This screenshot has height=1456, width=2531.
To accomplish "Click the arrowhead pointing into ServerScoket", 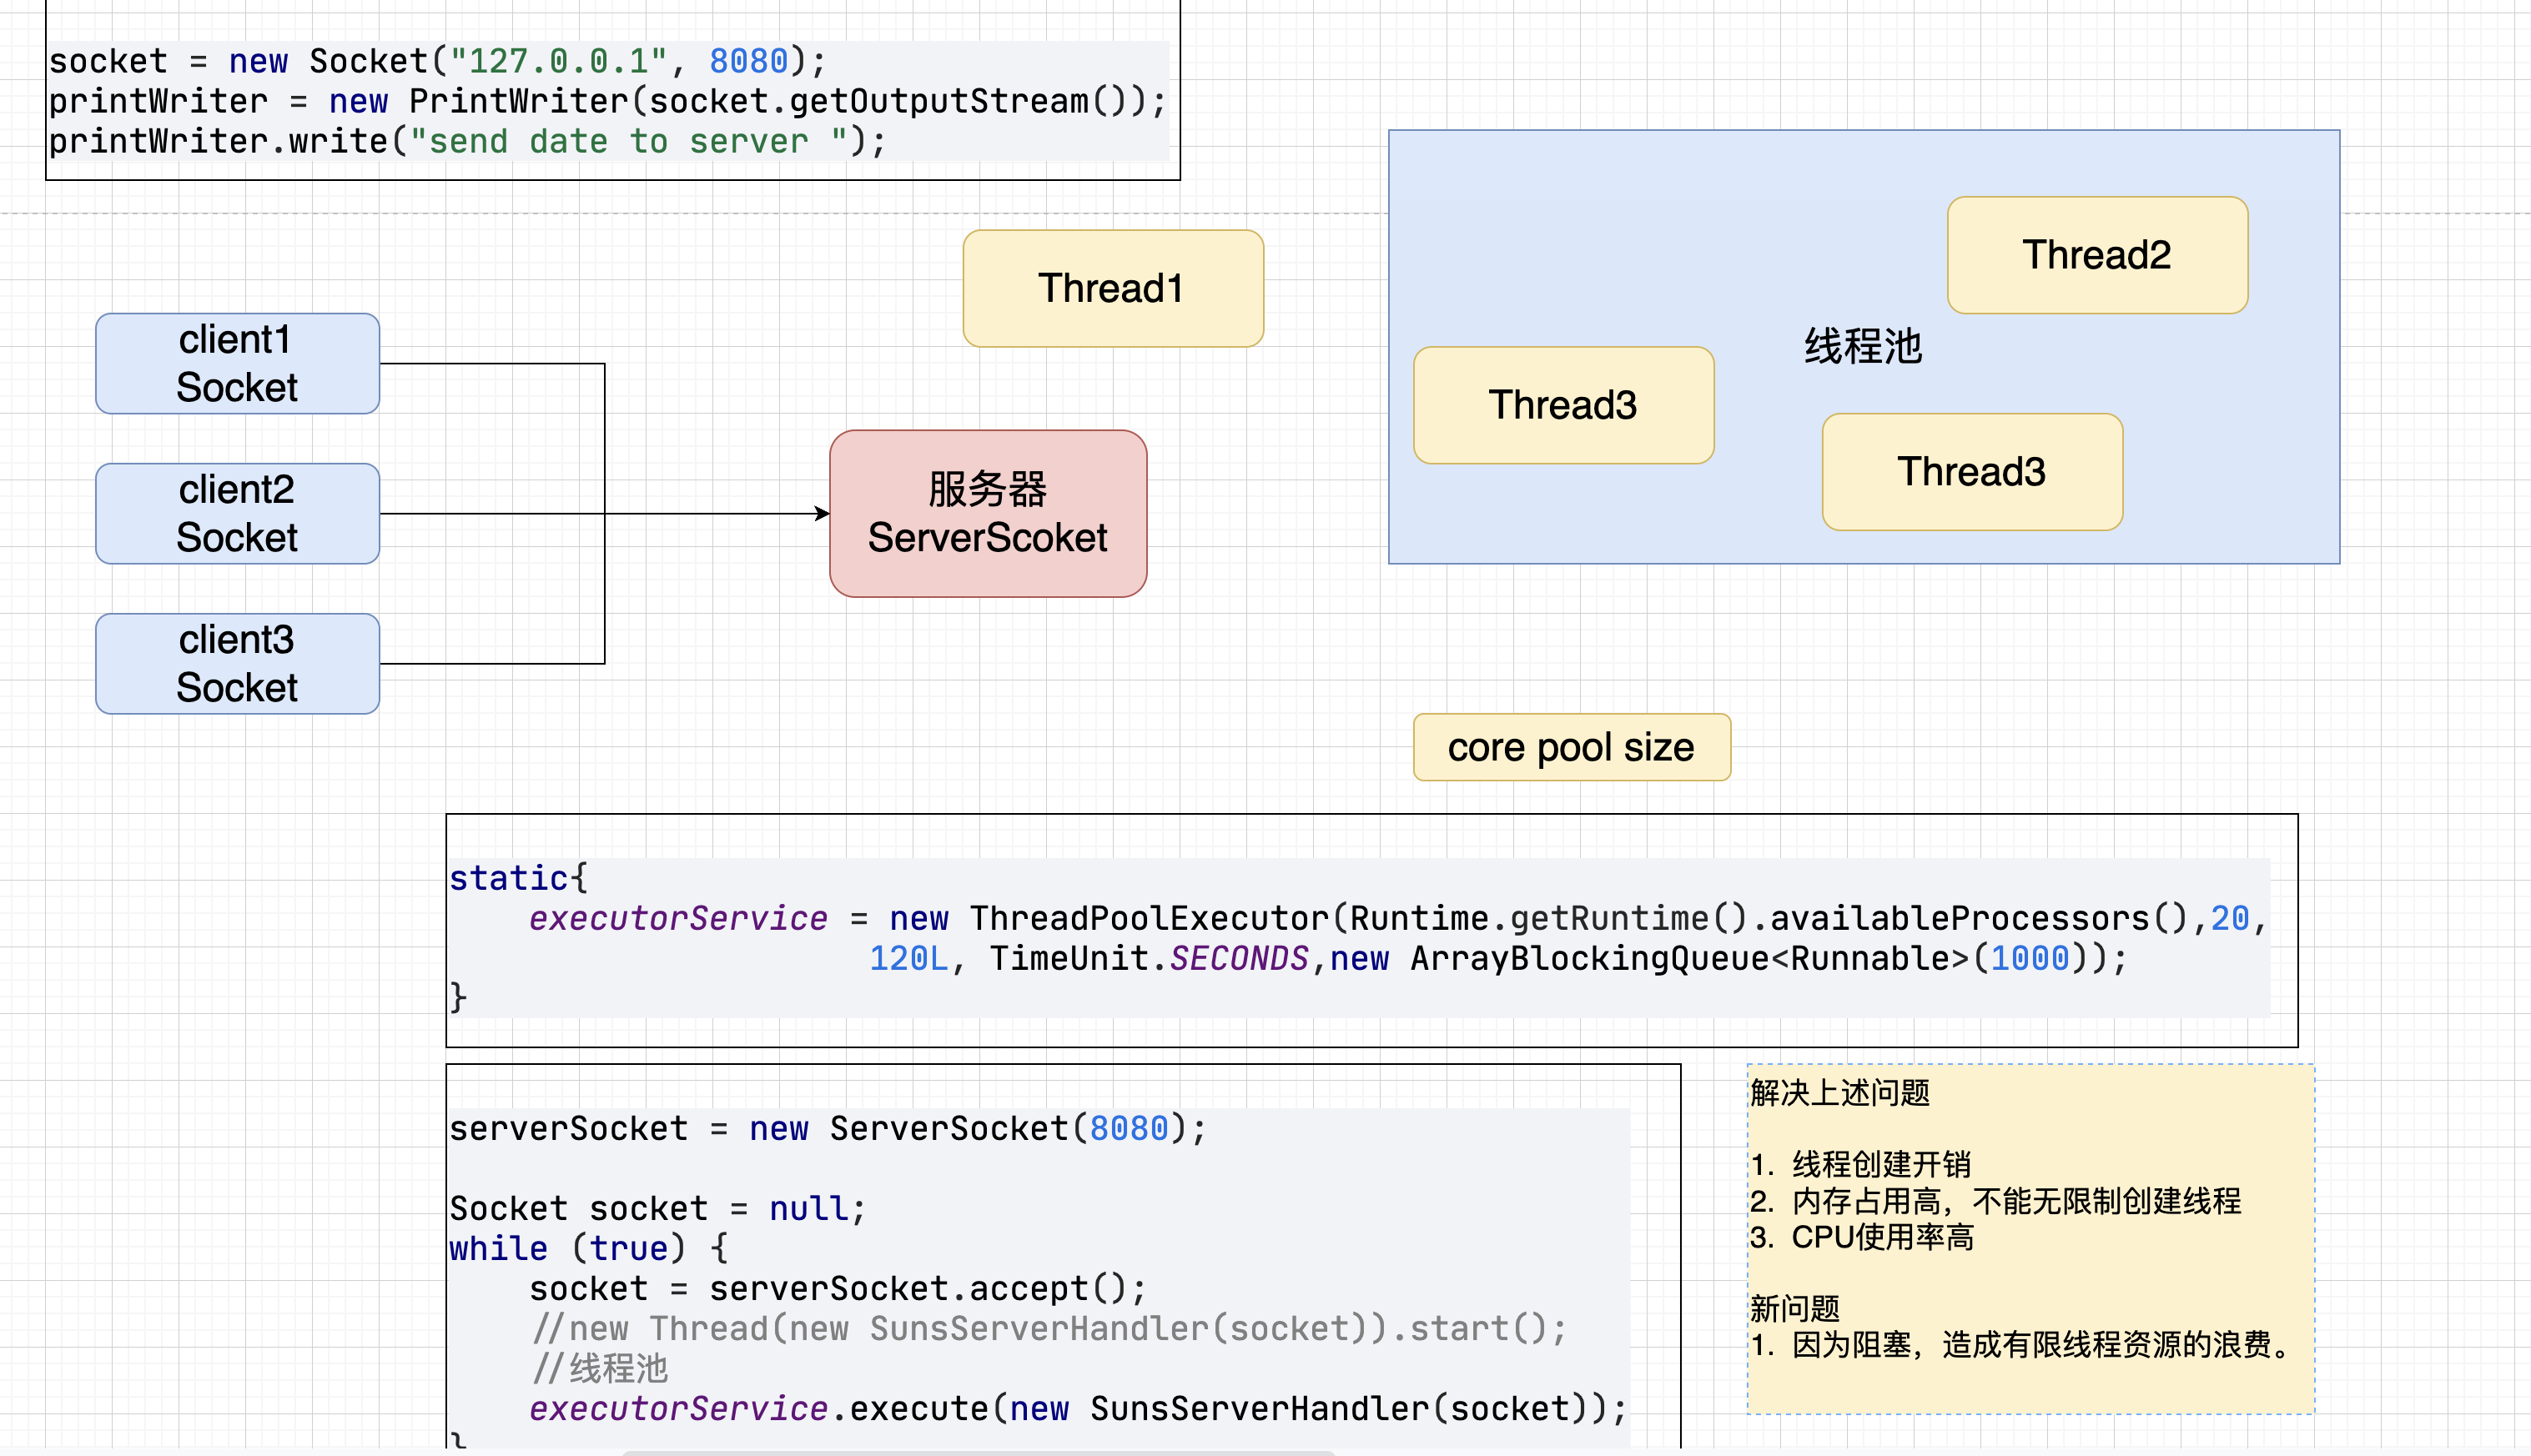I will tap(822, 513).
